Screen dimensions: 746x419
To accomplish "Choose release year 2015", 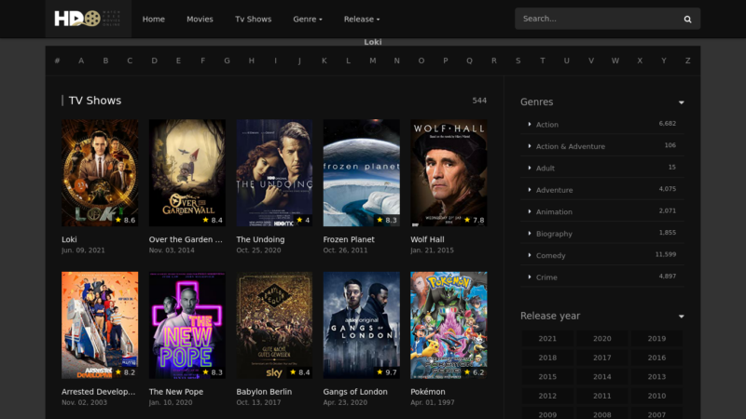I will pyautogui.click(x=547, y=376).
